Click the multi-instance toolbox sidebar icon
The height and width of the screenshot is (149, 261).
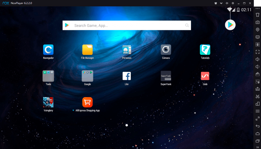coord(257,74)
